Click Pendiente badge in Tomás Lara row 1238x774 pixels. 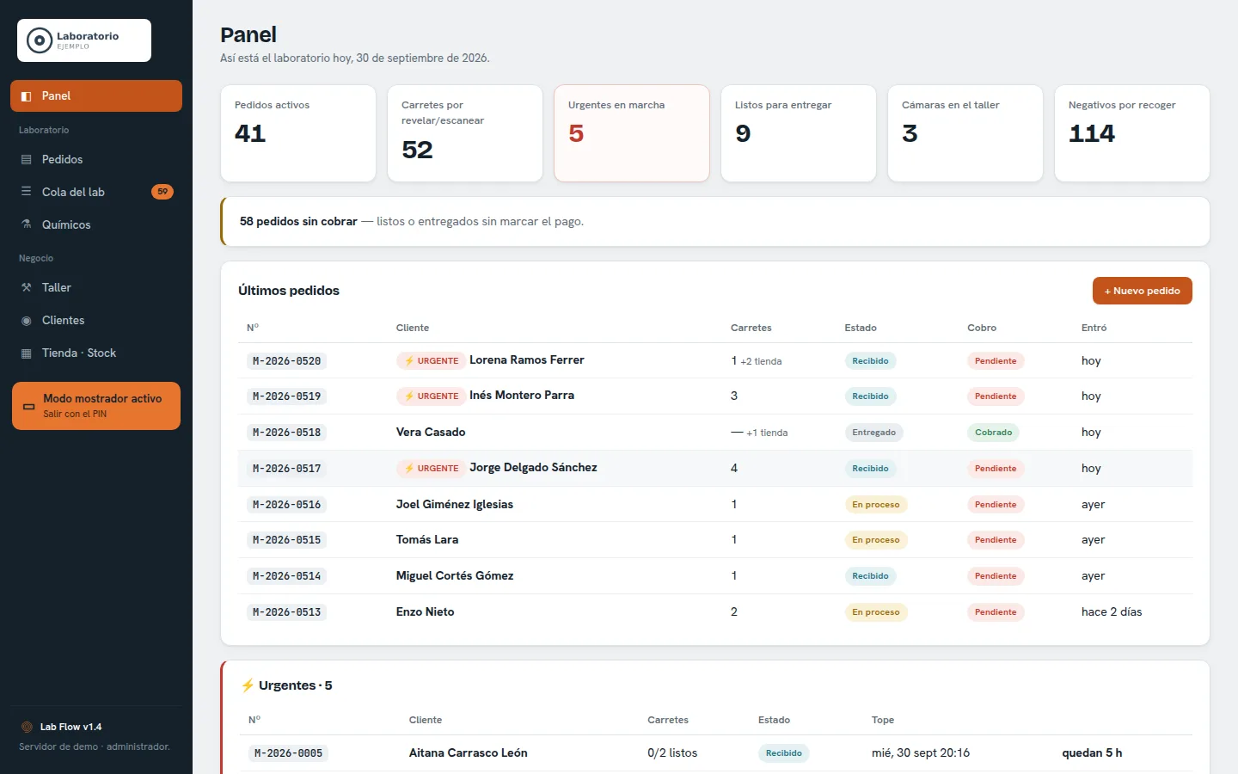point(996,540)
